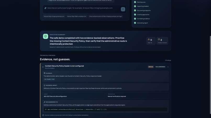The image size is (211, 118).
Task: Click the "Based on 5 deterministic scanner tools" line
Action: 75,47
